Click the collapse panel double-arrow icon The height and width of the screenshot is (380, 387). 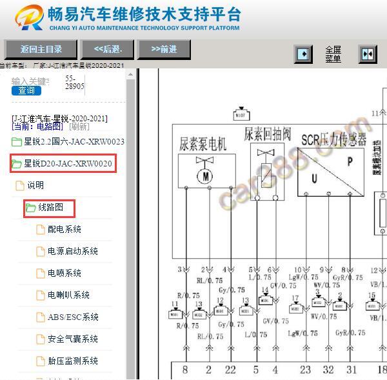pyautogui.click(x=368, y=54)
